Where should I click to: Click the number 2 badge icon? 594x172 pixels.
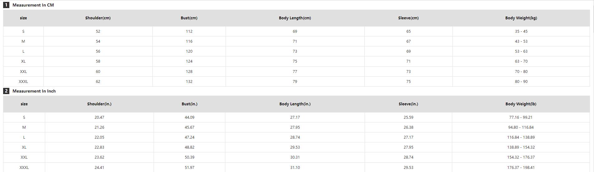pyautogui.click(x=6, y=91)
